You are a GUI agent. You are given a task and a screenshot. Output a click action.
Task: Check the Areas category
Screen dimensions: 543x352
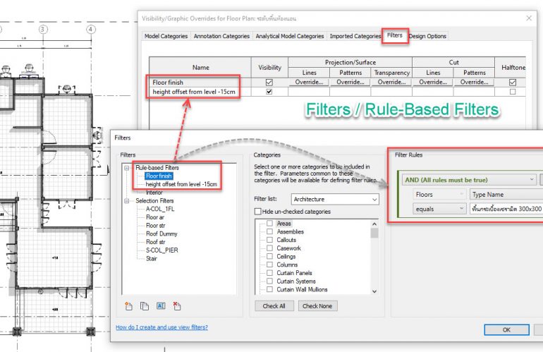coord(269,224)
